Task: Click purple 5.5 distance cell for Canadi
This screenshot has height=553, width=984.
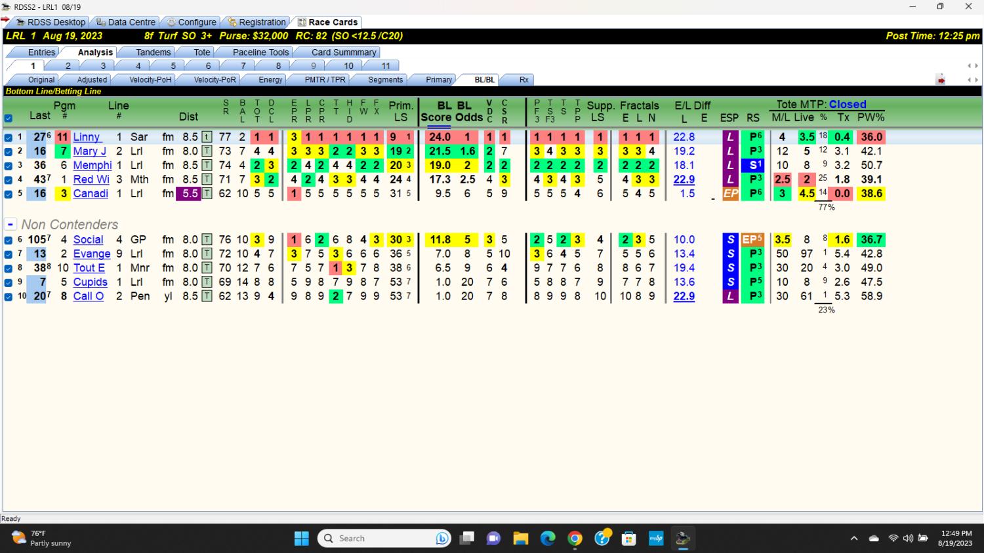Action: click(188, 194)
